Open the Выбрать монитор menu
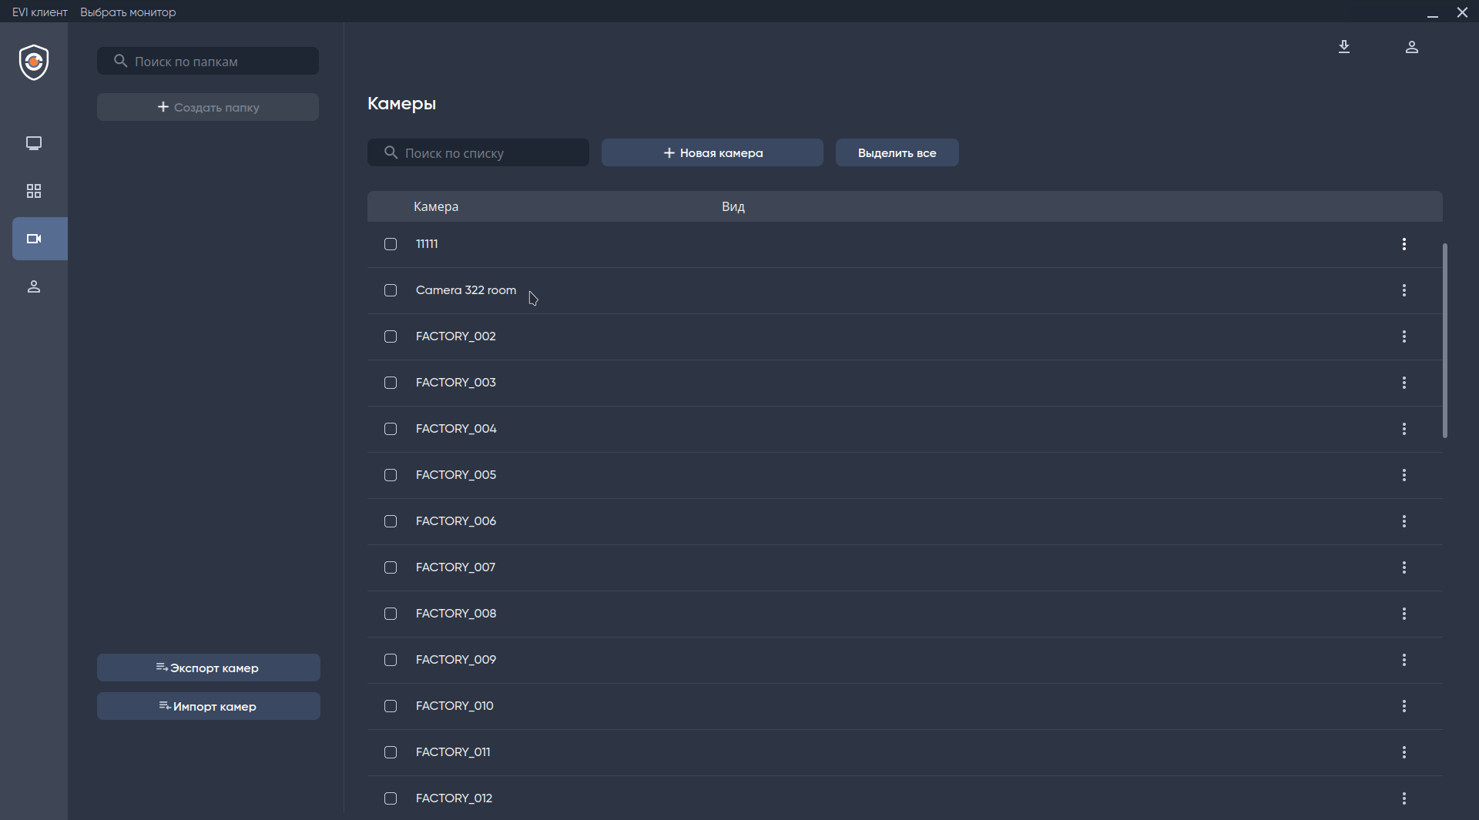1479x820 pixels. (128, 12)
